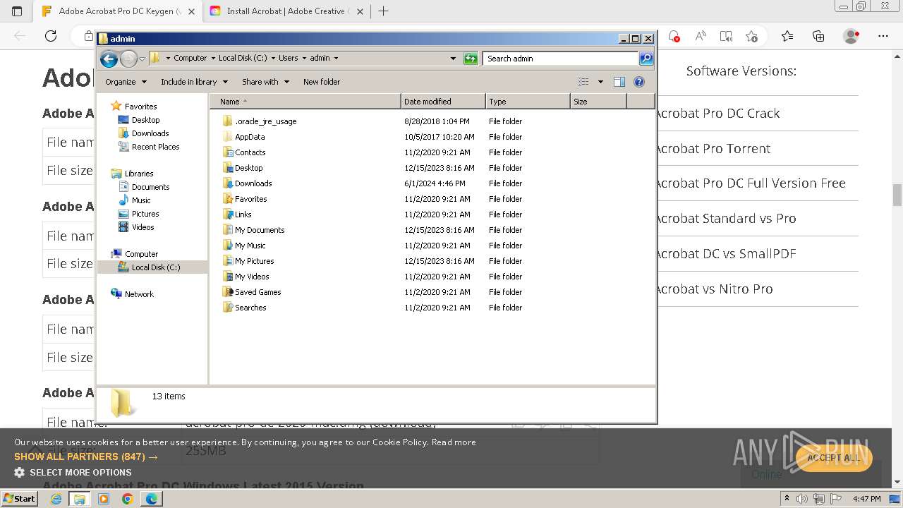Change view using the Explorer view icon
The image size is (903, 508).
583,82
